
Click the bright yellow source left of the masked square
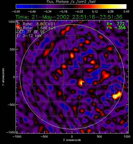(x=81, y=82)
